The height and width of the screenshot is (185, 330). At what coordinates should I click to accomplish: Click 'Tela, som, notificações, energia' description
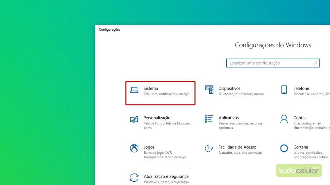click(166, 94)
